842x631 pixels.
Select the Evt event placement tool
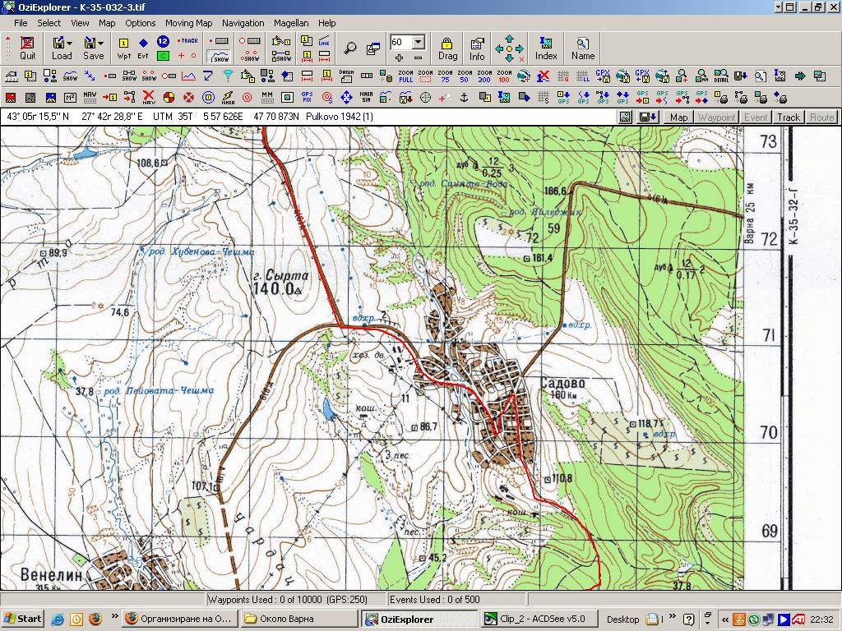[143, 48]
